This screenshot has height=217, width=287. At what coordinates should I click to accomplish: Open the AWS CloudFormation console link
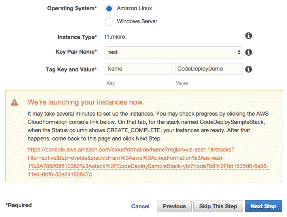coord(148,162)
